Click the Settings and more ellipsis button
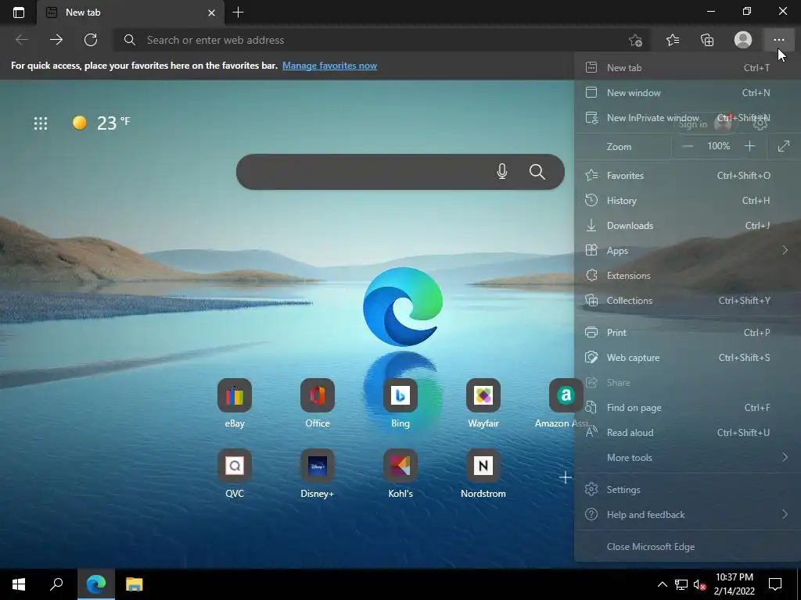Image resolution: width=801 pixels, height=600 pixels. pos(778,40)
